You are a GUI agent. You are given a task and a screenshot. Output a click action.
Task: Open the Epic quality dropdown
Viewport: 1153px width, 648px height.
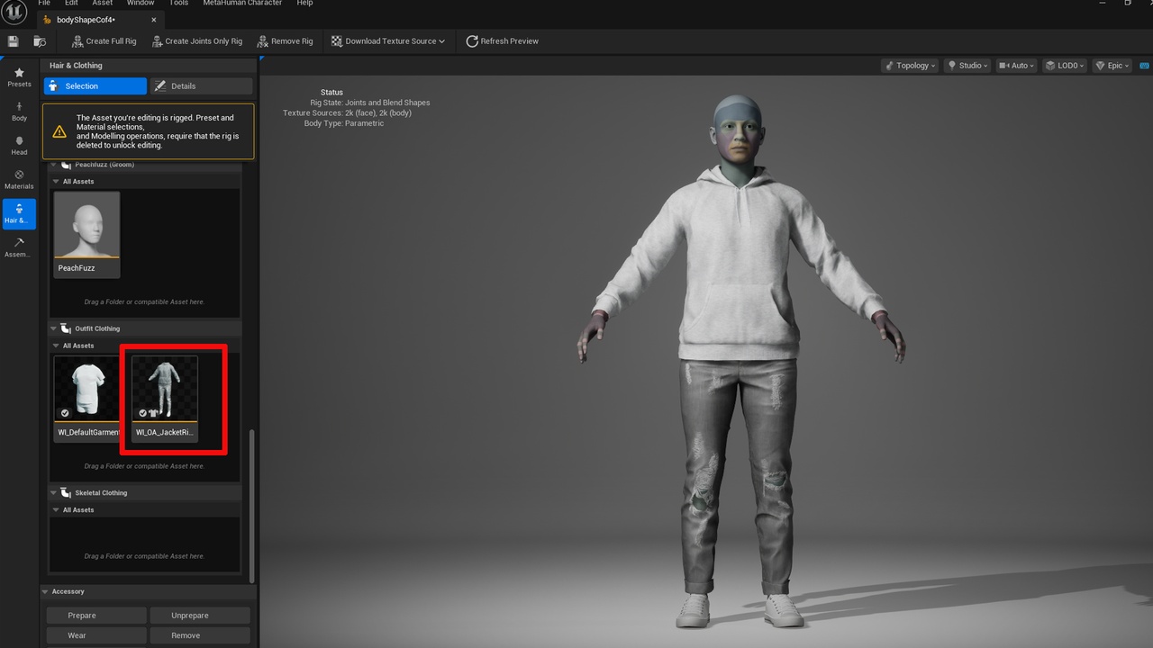tap(1112, 66)
